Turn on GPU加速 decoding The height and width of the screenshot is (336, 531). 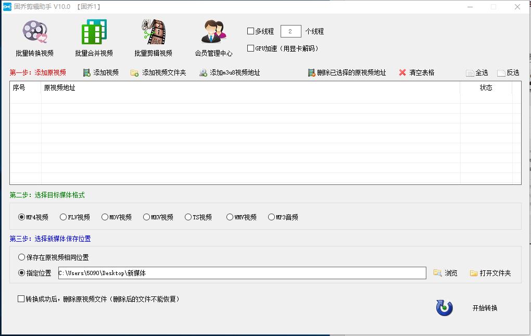click(x=250, y=48)
